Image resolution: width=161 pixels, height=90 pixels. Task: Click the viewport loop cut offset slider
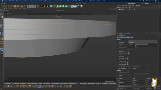[55, 14]
